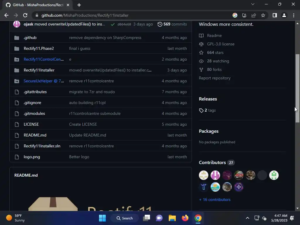Viewport: 300px width, 225px height.
Task: Open commit 'auto building r11cpl'
Action: (87, 103)
